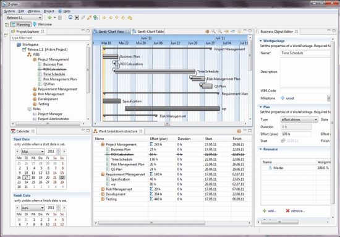The image size is (340, 237).
Task: Click the Name field containing Time Schedule
Action: (305, 53)
